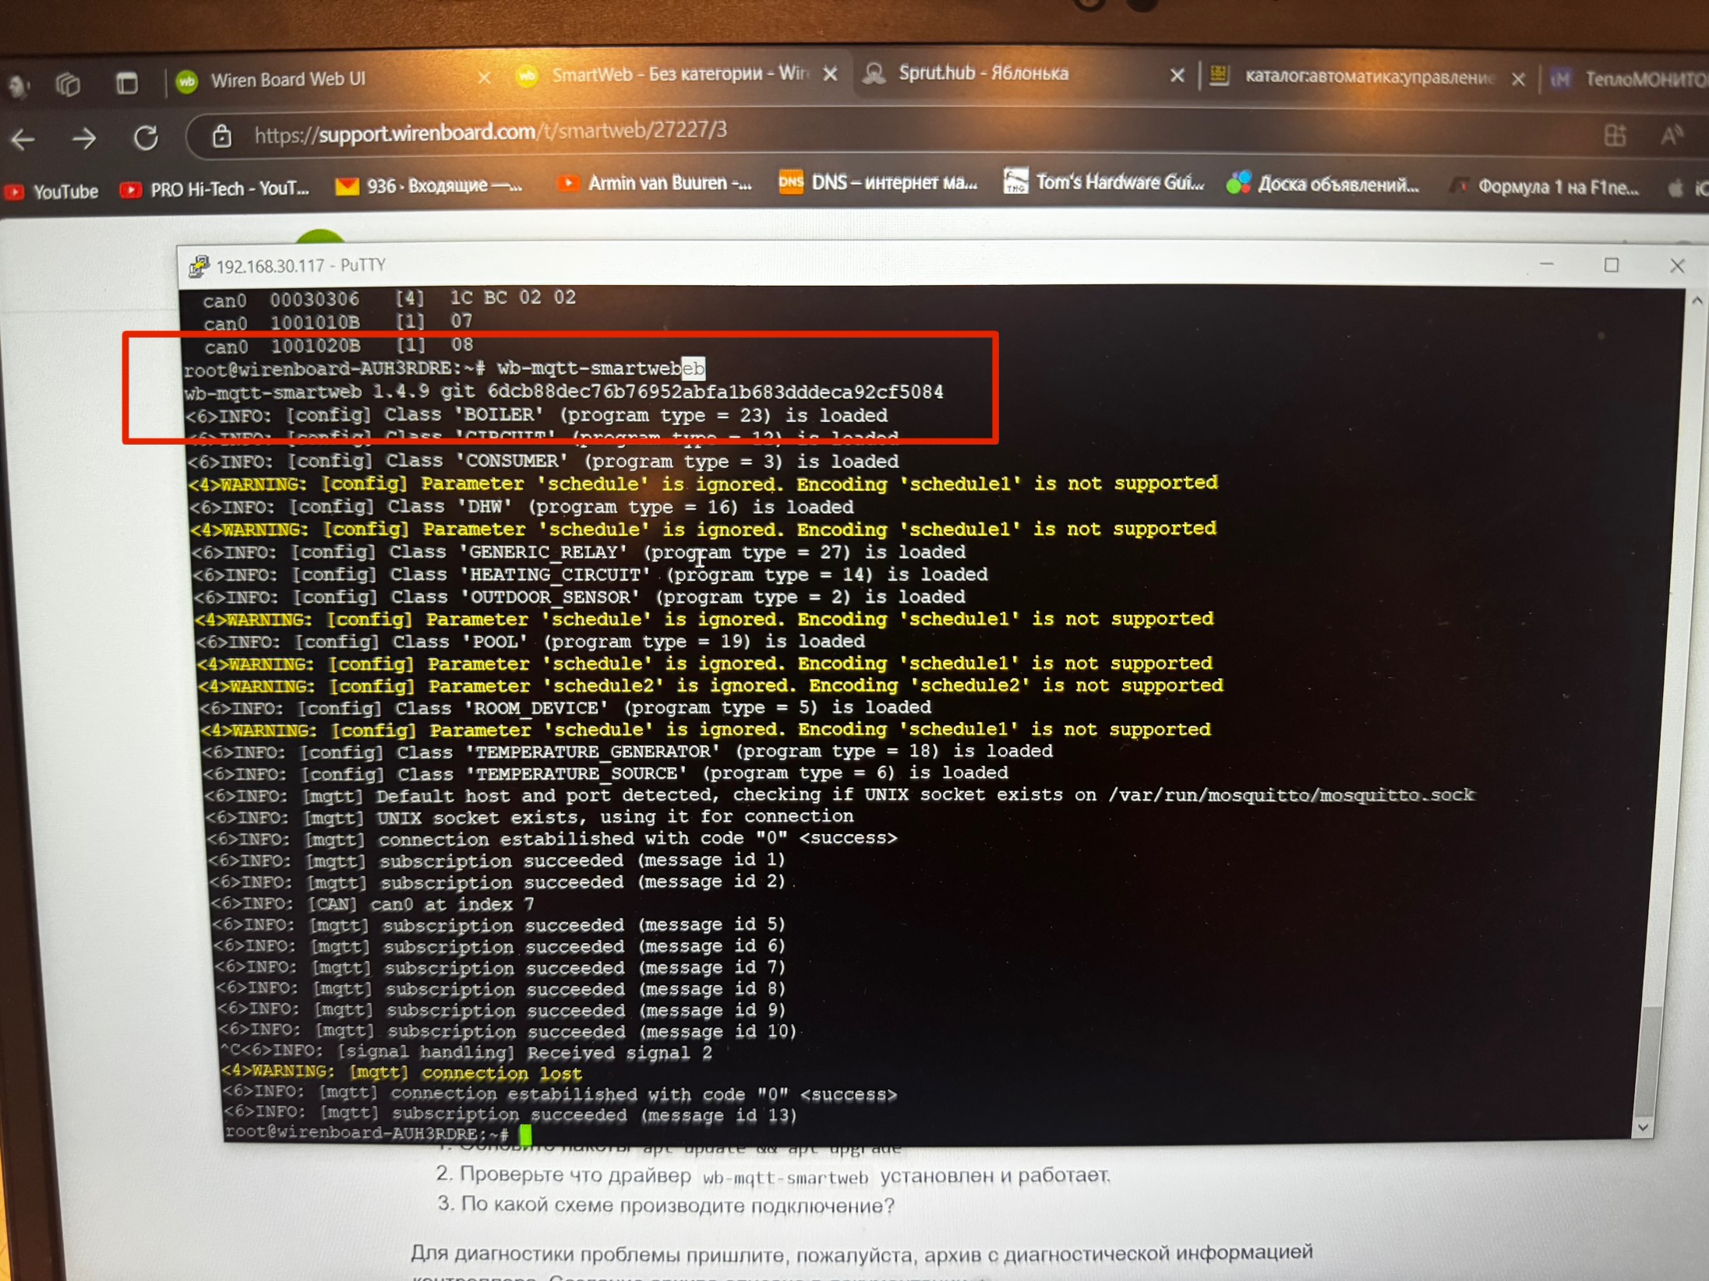Open the extensions or split screen icon in address bar

pyautogui.click(x=1615, y=135)
